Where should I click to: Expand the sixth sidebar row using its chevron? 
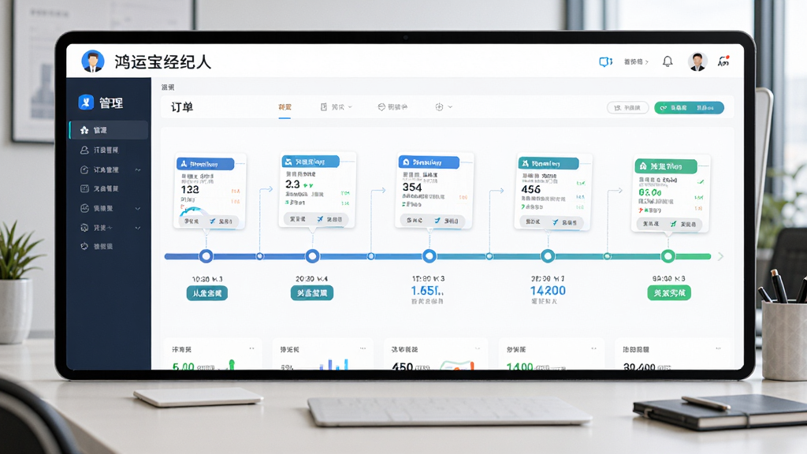[x=138, y=228]
